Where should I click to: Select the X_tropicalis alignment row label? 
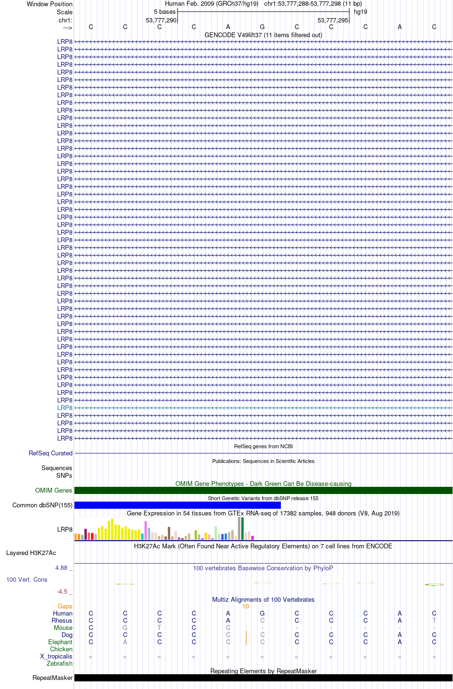coord(56,656)
